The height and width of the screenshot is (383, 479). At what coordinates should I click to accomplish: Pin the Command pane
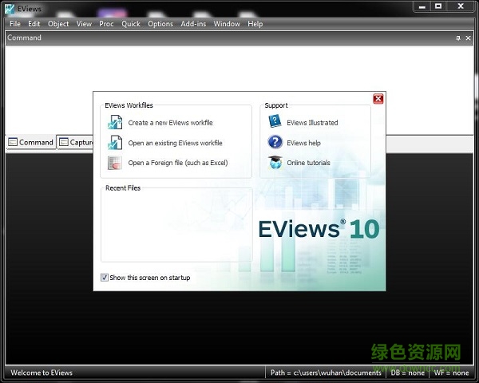click(458, 38)
